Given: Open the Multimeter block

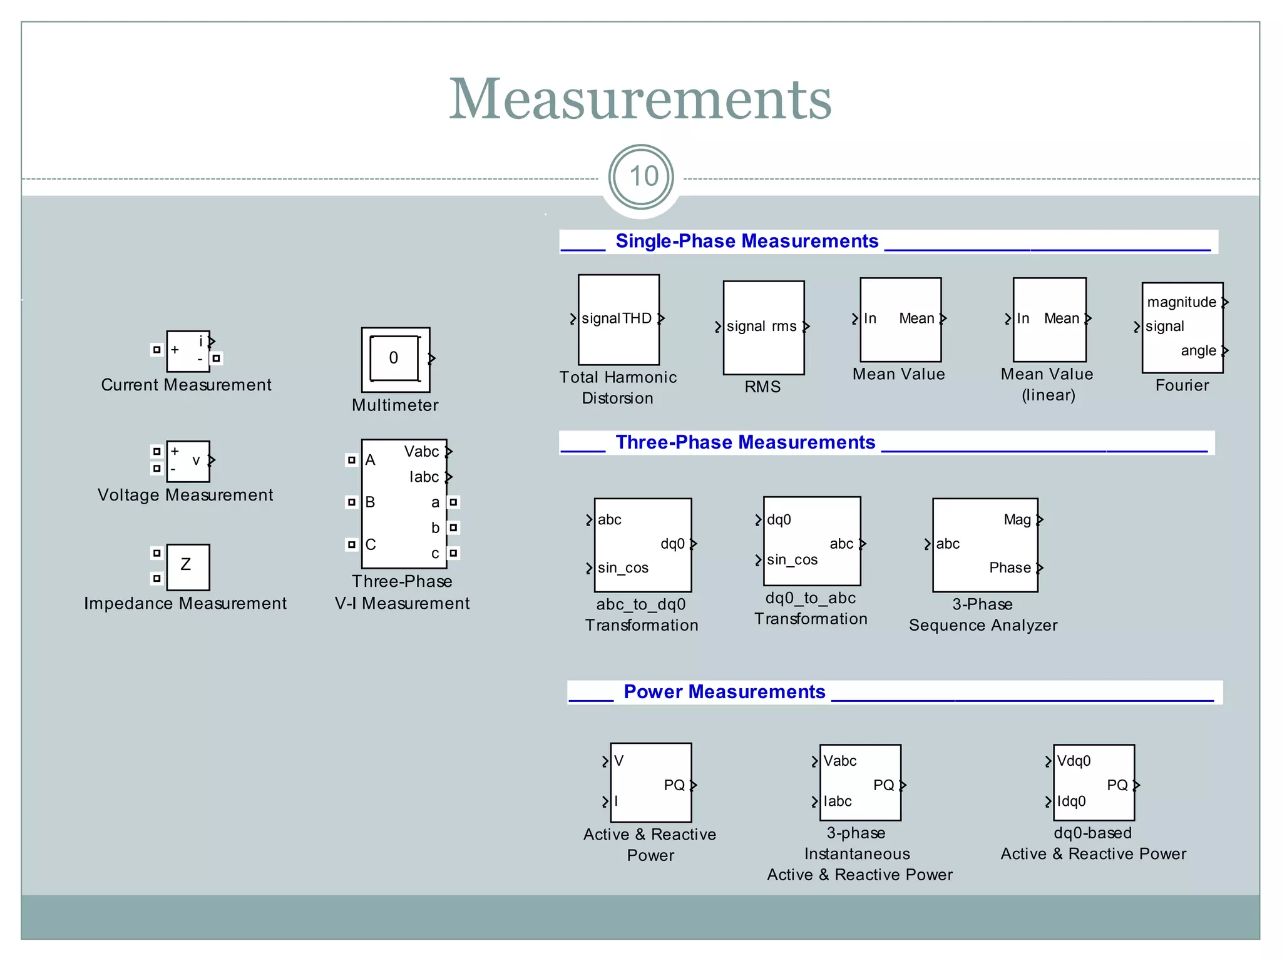Looking at the screenshot, I should coord(395,359).
